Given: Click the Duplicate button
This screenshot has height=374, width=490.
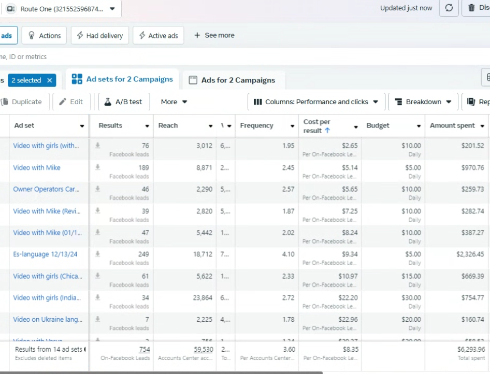Looking at the screenshot, I should (21, 102).
